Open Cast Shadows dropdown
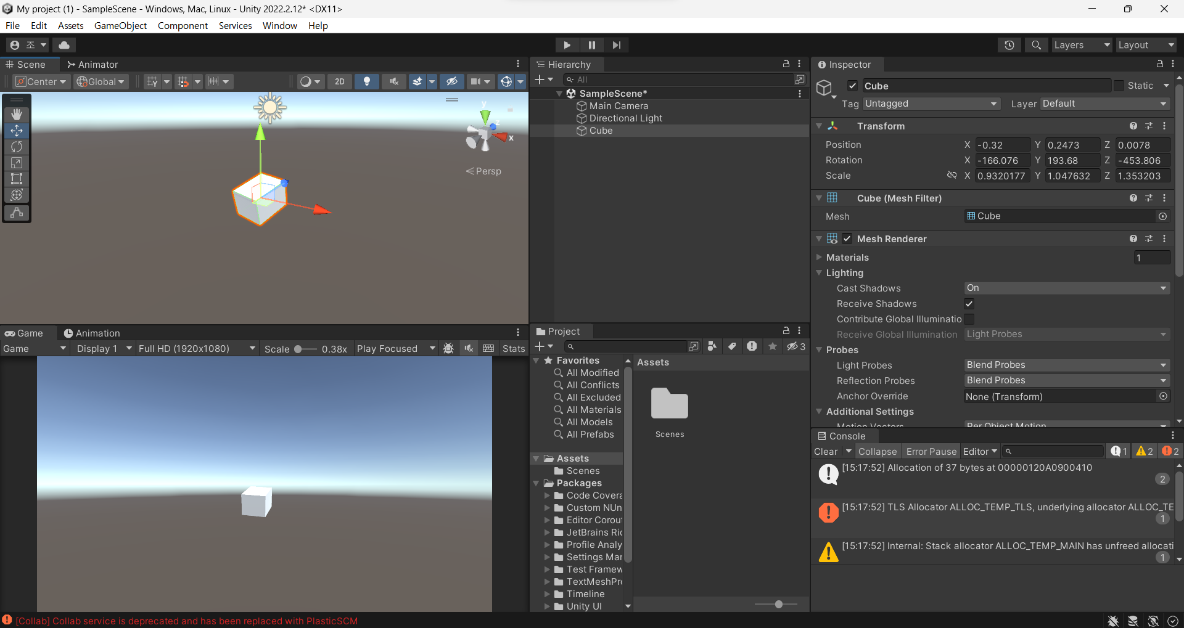 pos(1067,288)
